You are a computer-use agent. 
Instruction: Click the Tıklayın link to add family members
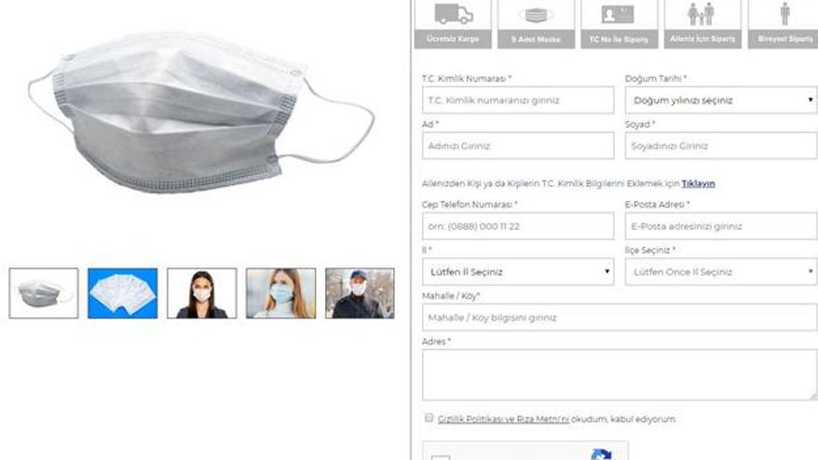pos(698,183)
